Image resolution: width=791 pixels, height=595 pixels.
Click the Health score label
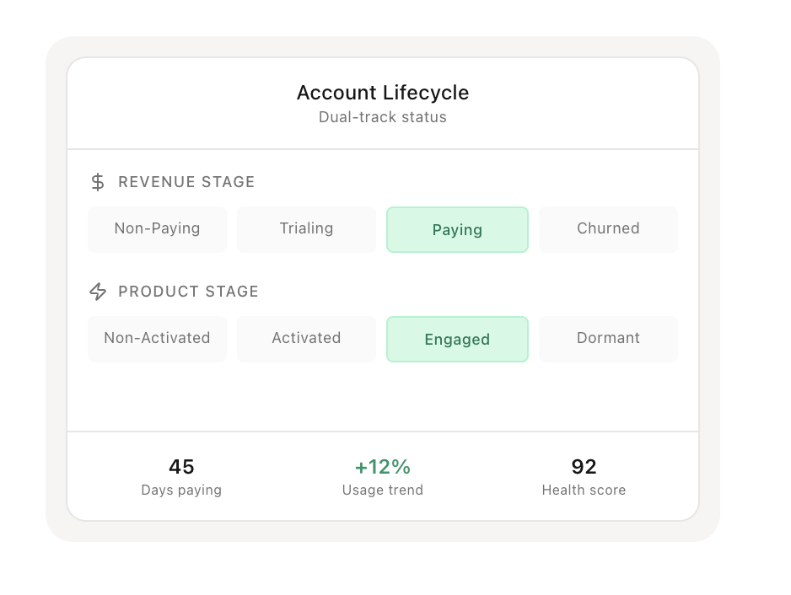[x=584, y=490]
